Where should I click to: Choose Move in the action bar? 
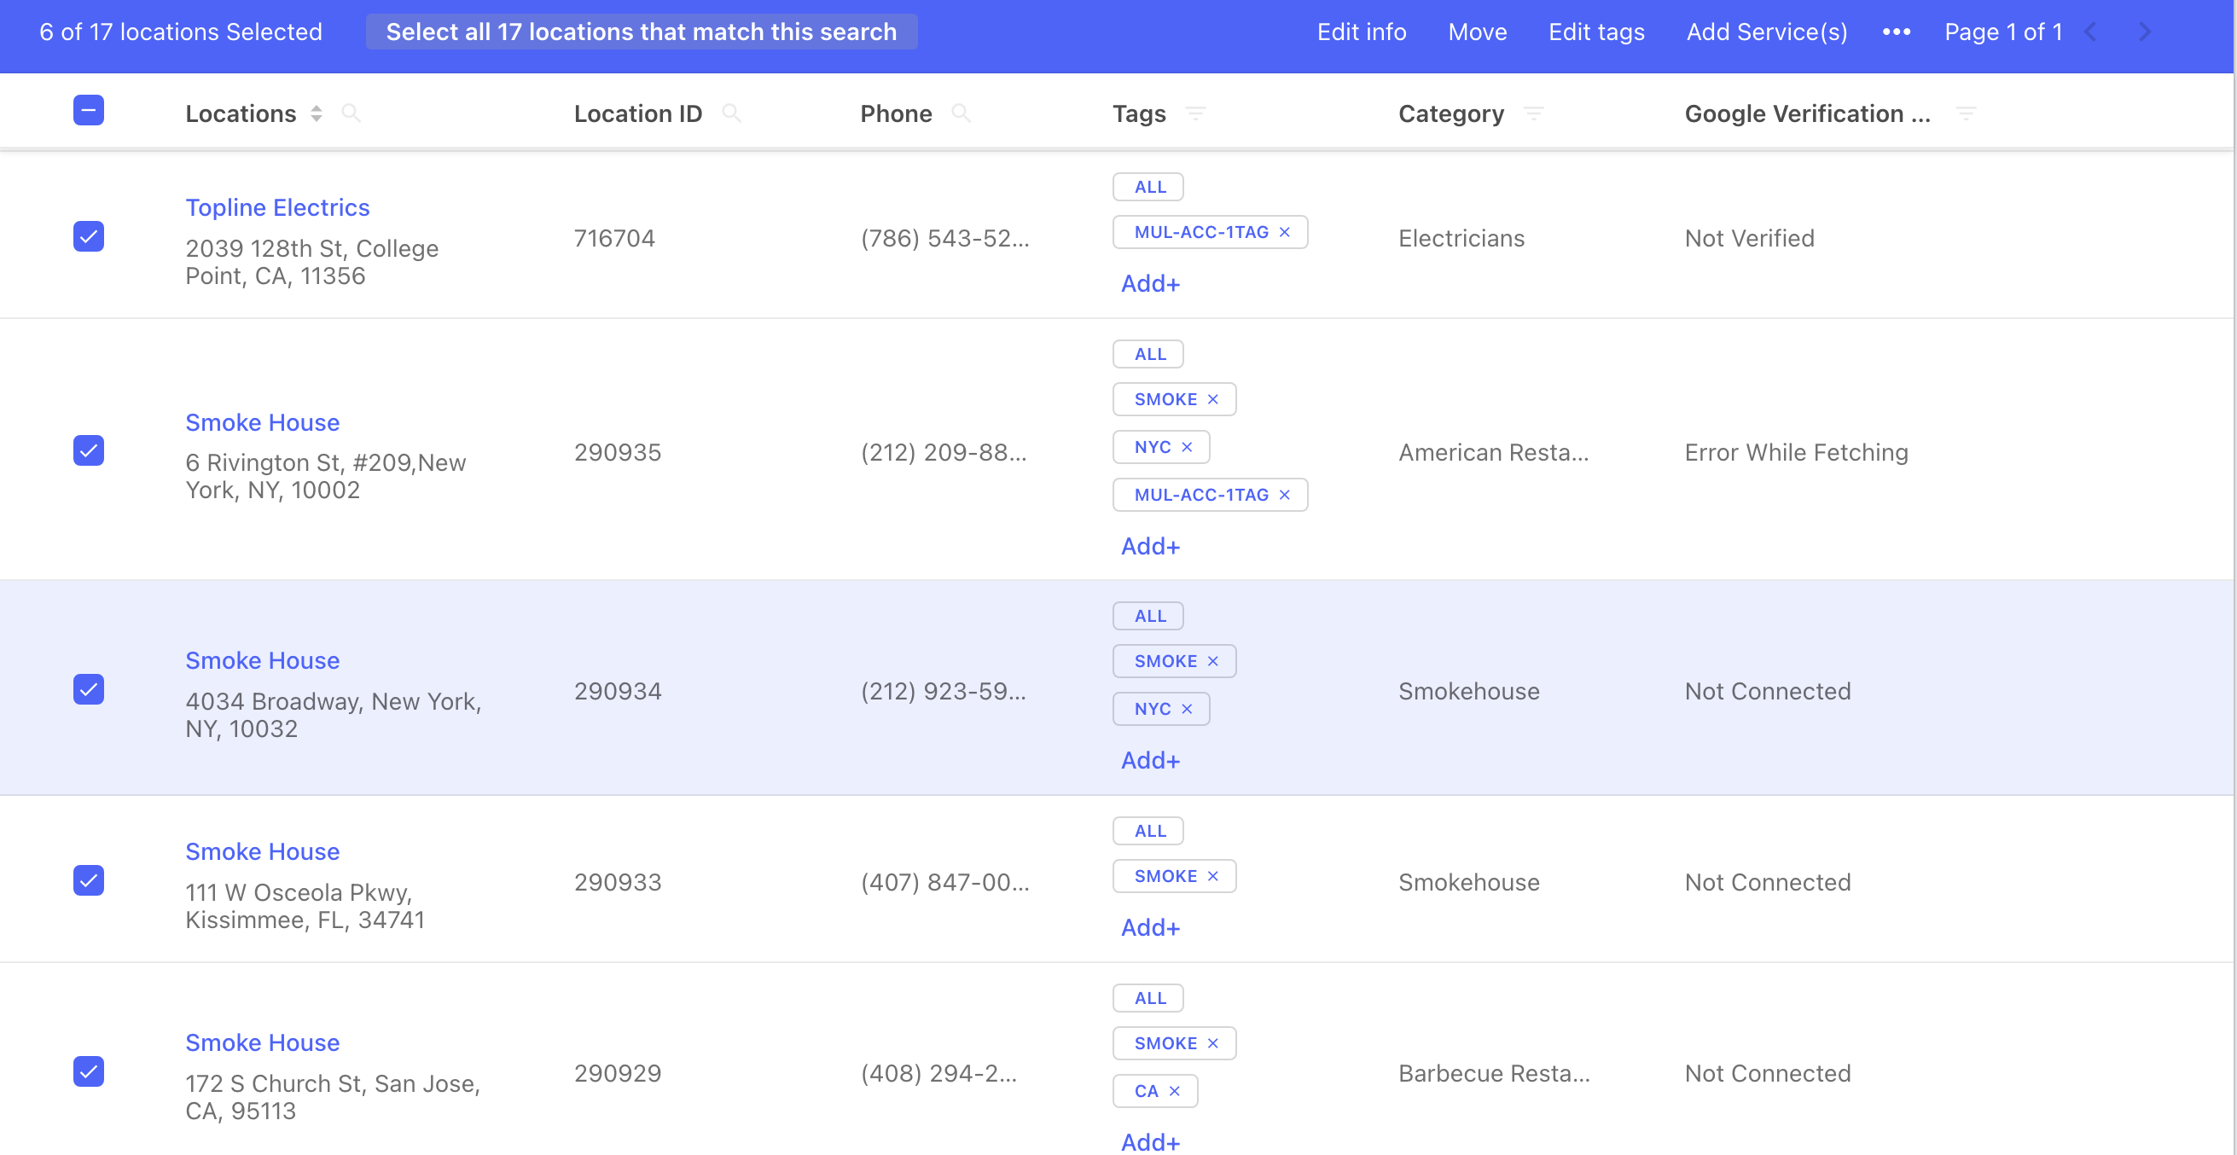coord(1477,32)
